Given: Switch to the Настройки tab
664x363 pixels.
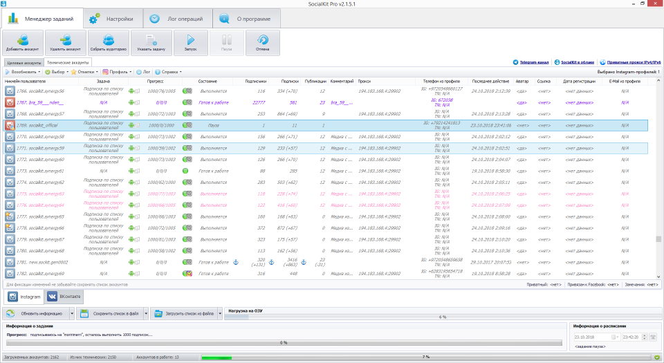Looking at the screenshot, I should click(x=113, y=19).
